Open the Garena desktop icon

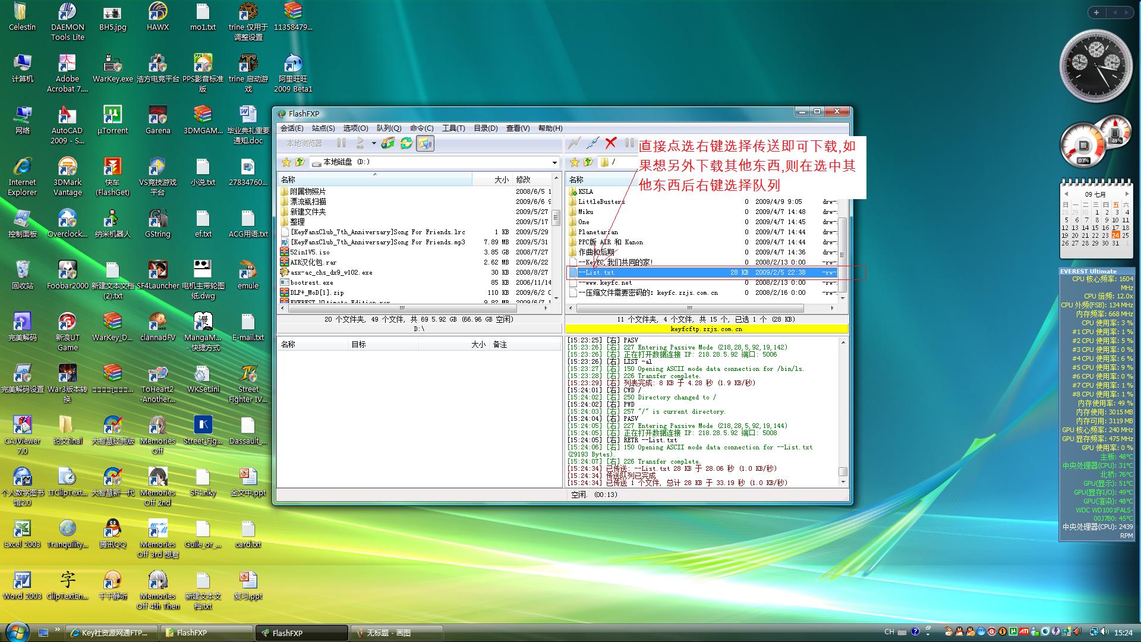[157, 119]
